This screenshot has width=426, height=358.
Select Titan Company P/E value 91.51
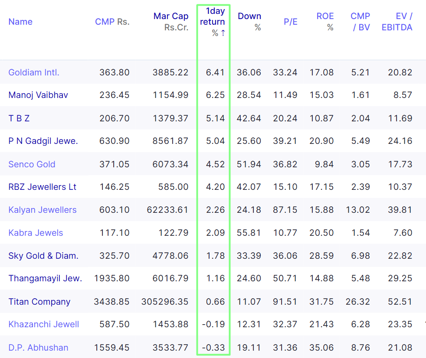coord(285,302)
